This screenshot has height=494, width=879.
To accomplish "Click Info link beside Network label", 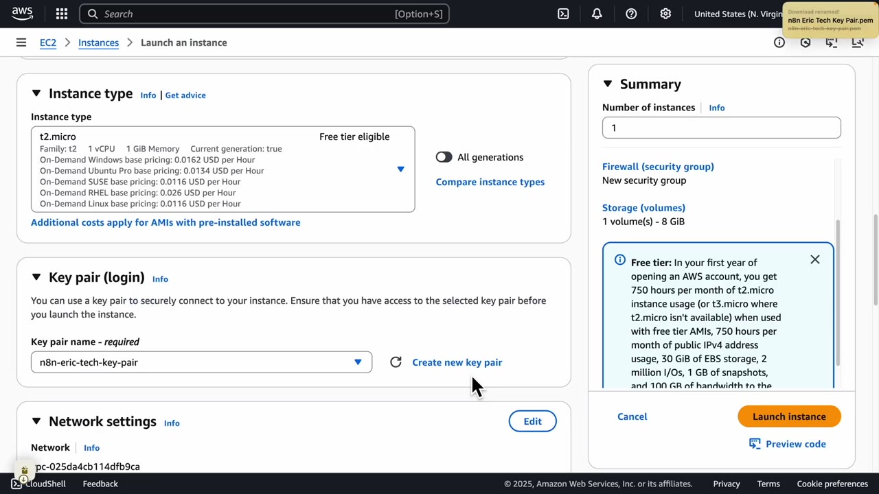I will pyautogui.click(x=91, y=448).
